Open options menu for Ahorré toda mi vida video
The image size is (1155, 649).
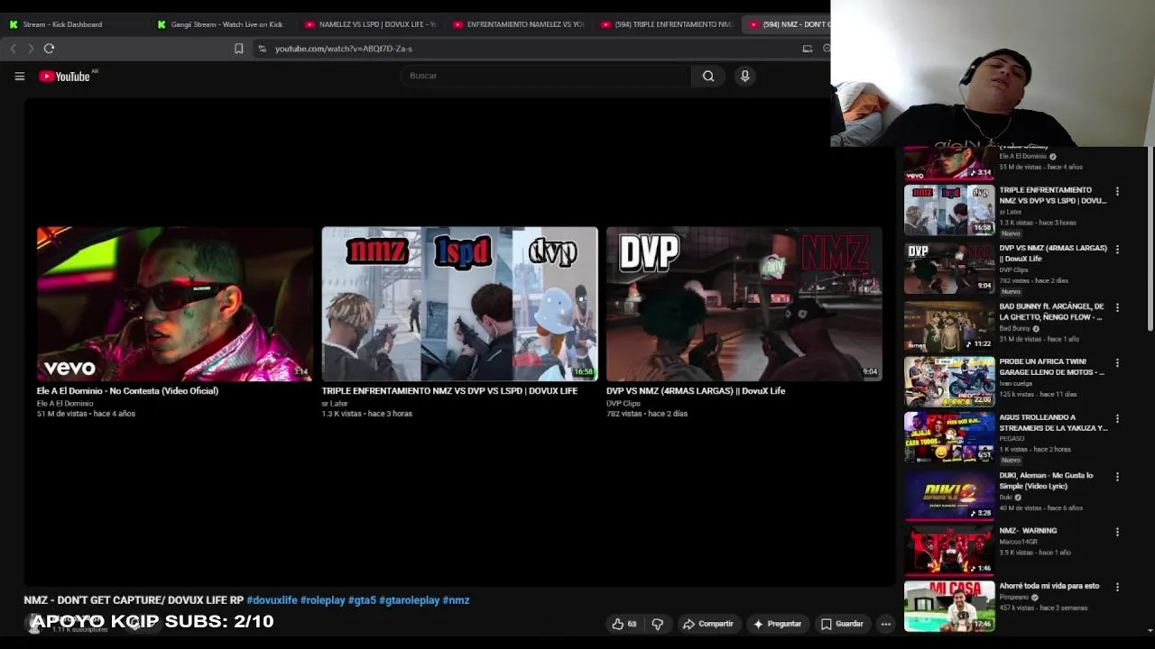pos(1117,587)
